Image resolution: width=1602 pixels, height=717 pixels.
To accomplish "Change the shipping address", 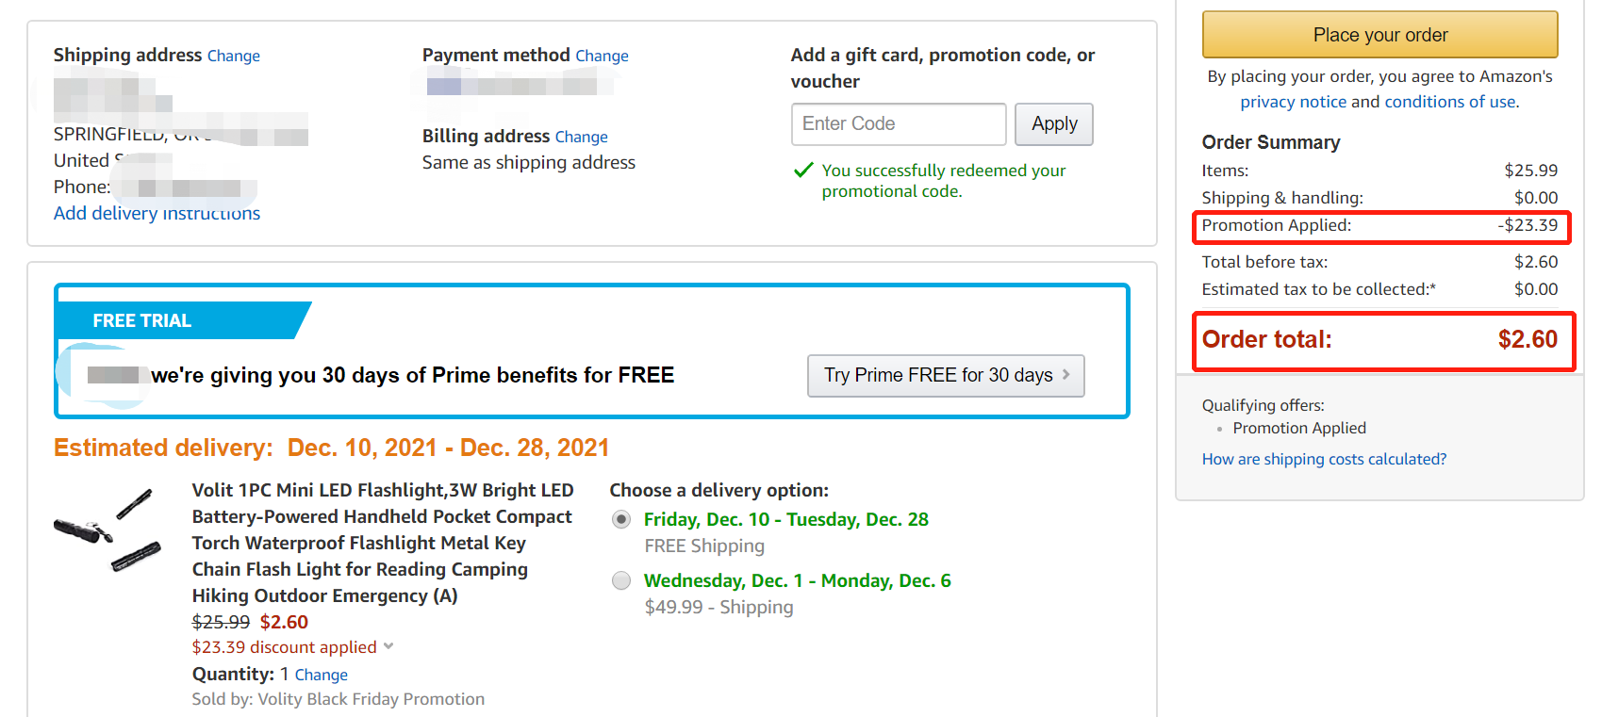I will [234, 56].
